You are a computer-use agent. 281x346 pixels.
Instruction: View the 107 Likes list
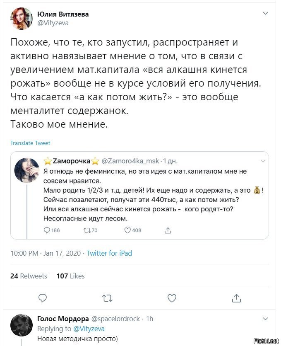tap(70, 276)
